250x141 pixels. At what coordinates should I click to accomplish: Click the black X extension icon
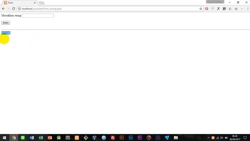(218, 9)
